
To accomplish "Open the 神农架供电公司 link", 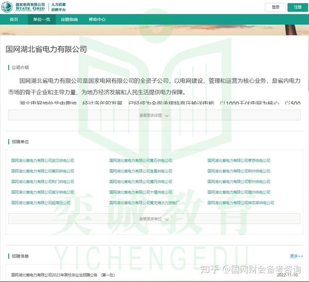I will click(241, 203).
